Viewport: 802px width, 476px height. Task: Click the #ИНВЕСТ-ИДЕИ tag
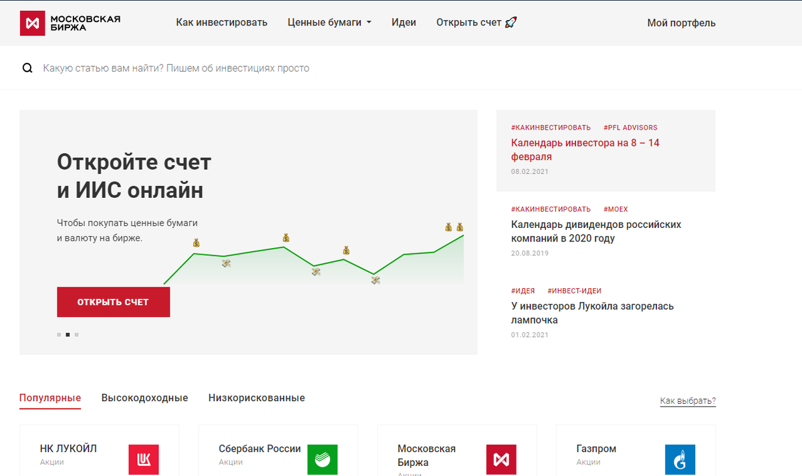(x=574, y=291)
